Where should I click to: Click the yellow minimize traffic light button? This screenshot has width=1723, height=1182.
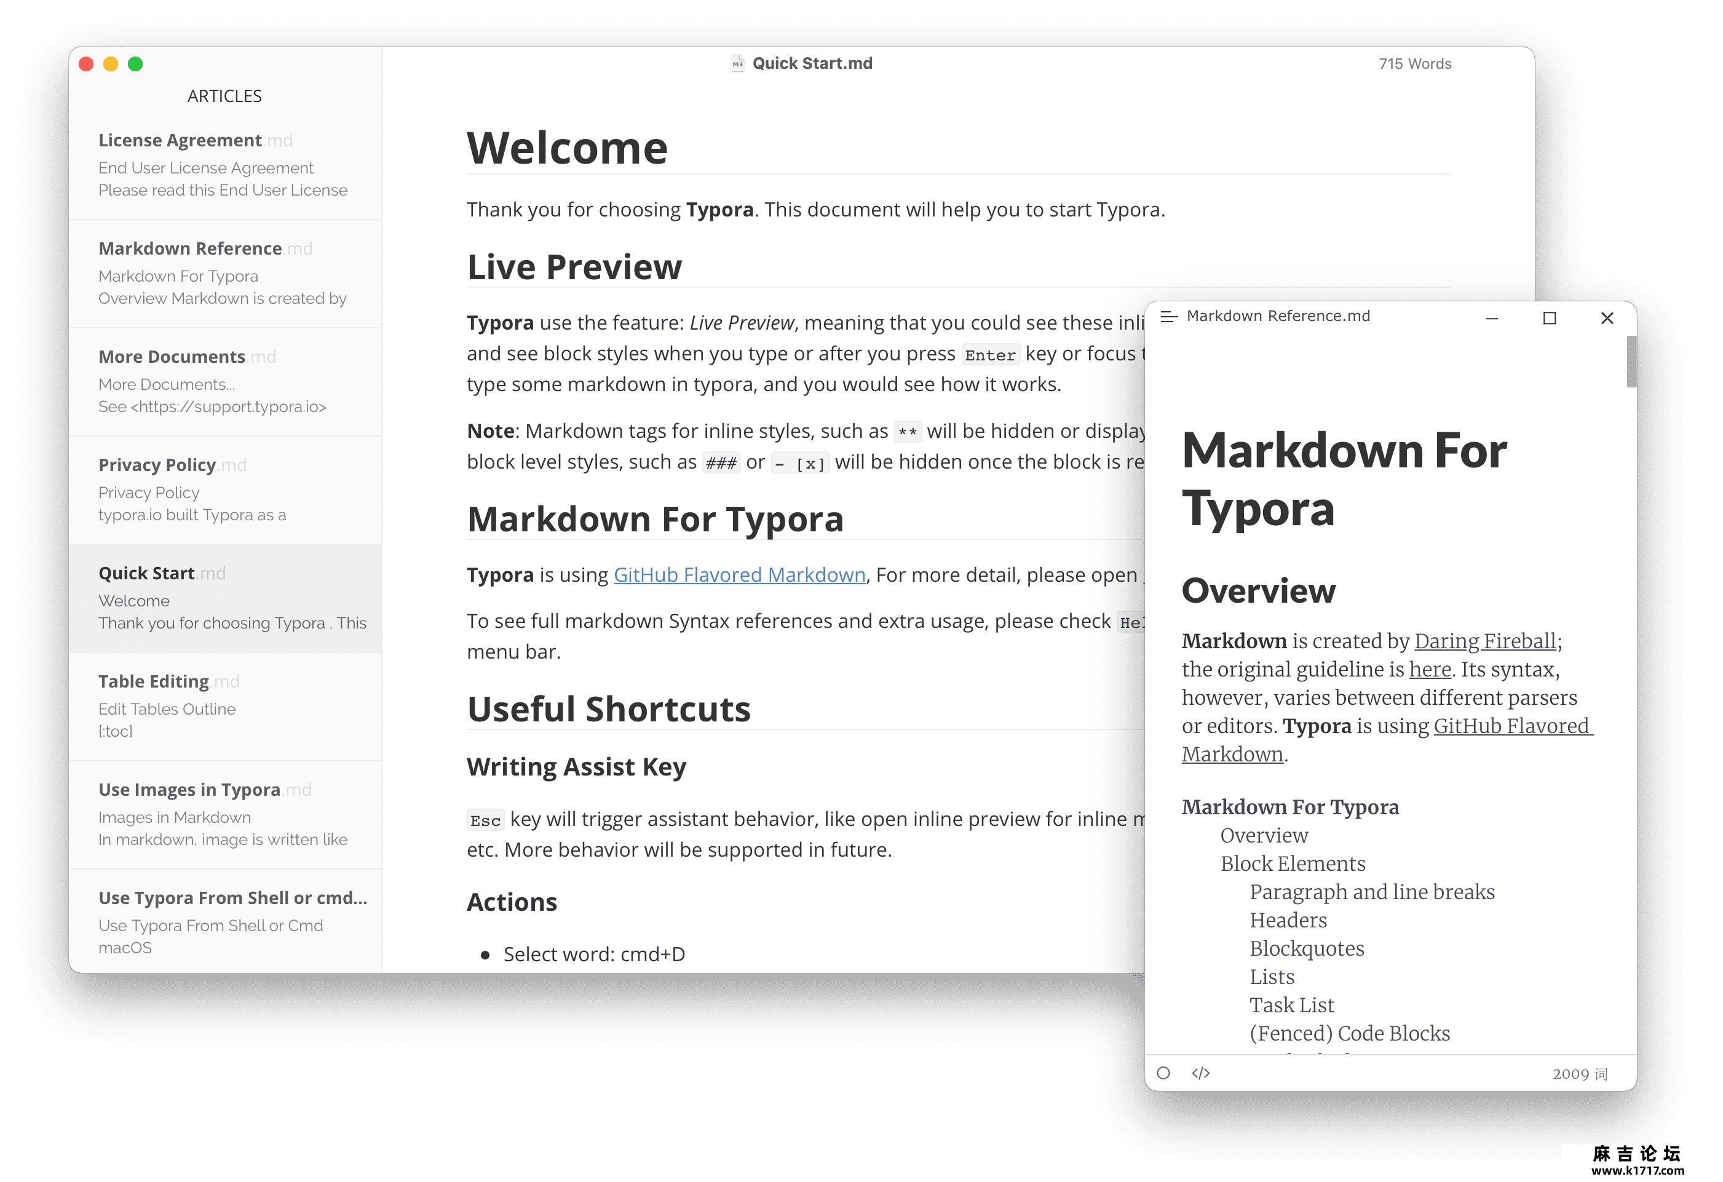tap(111, 64)
